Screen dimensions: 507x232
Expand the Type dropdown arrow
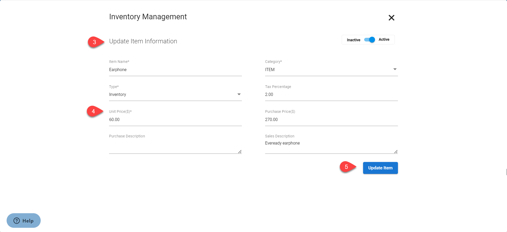click(239, 94)
